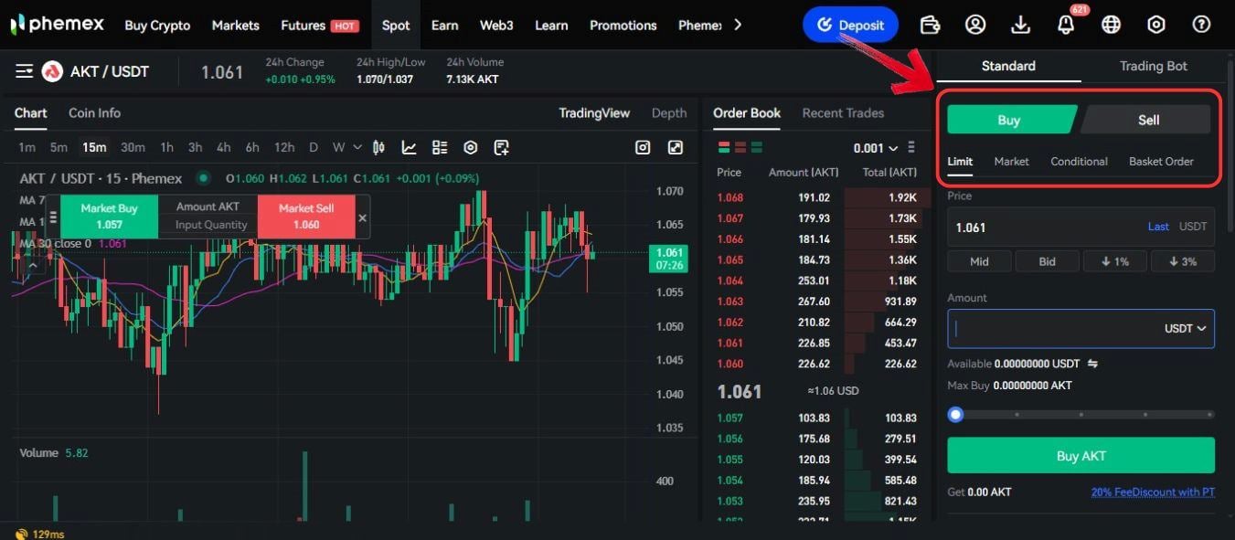Expand the chart to fullscreen
This screenshot has height=540, width=1235.
tap(676, 147)
